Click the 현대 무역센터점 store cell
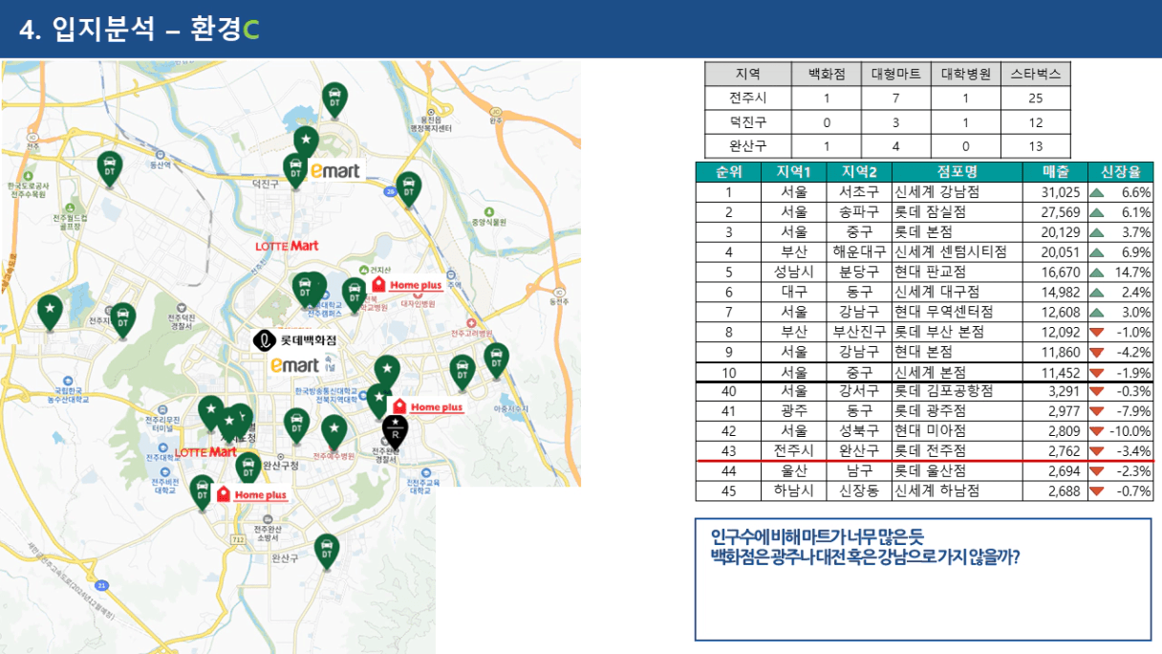Image resolution: width=1162 pixels, height=654 pixels. 957,312
